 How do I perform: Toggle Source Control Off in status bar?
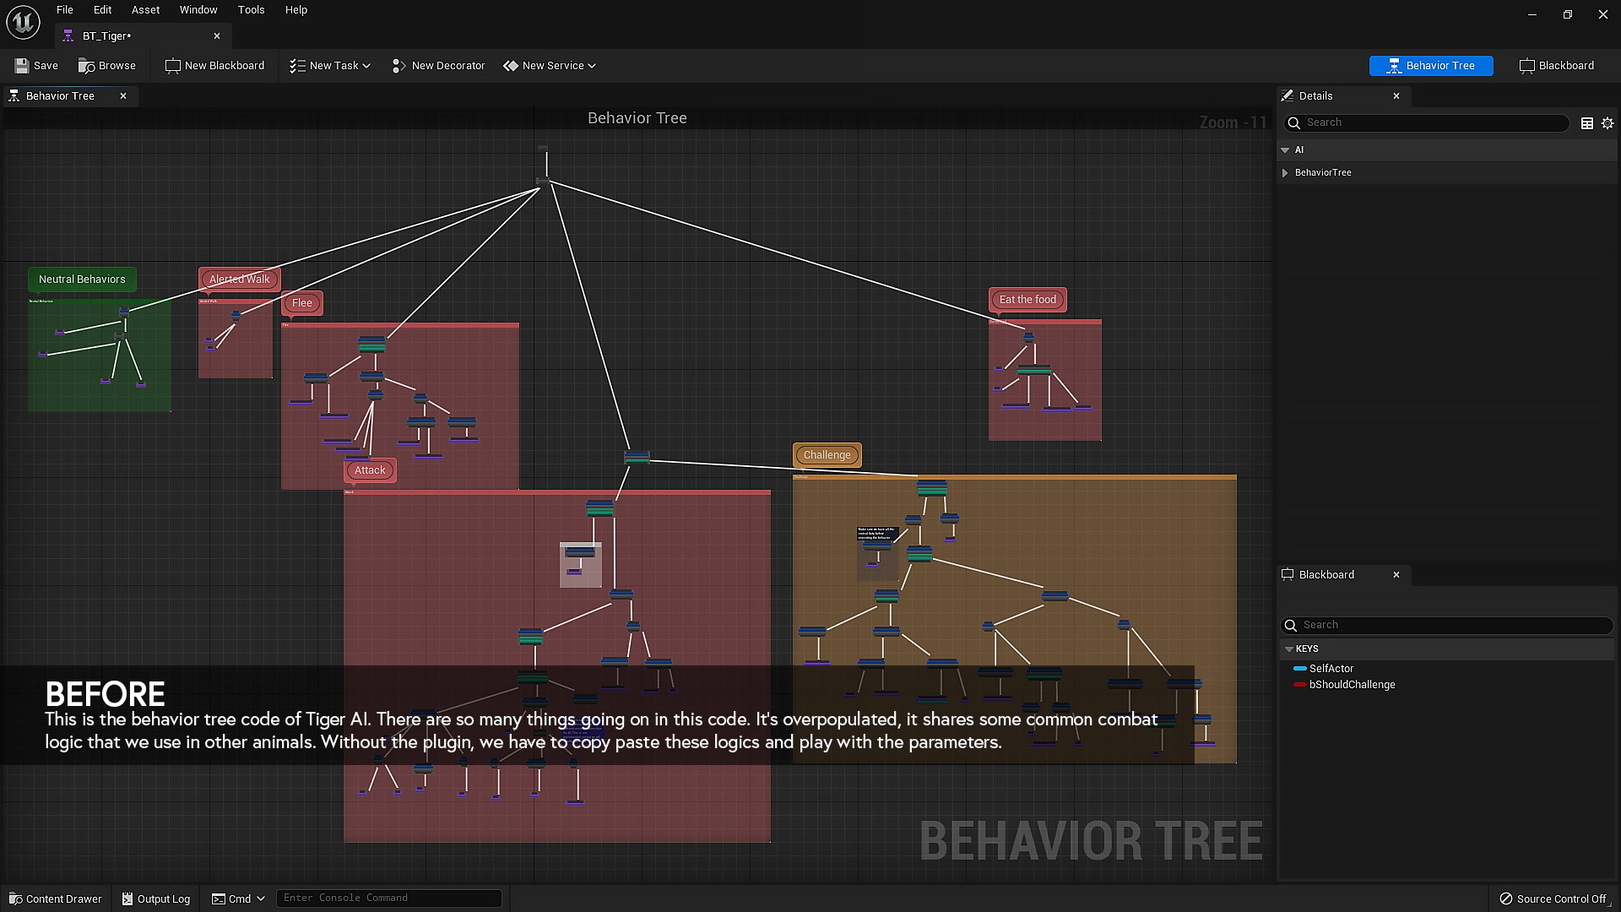click(1554, 898)
